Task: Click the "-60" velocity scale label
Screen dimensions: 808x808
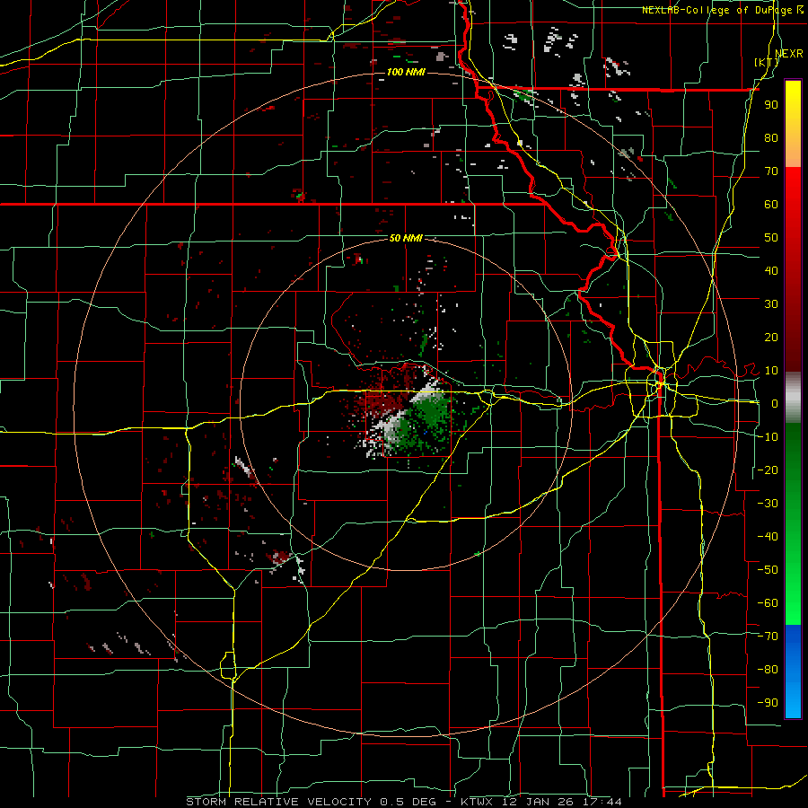Action: 768,603
